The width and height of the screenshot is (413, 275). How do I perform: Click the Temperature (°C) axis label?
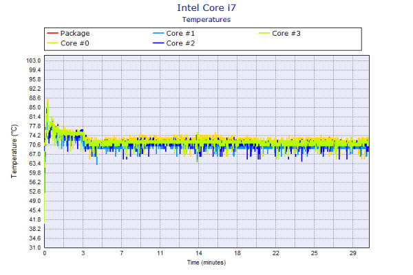click(14, 151)
